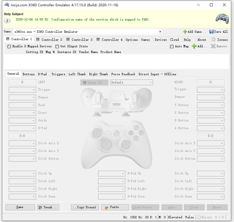The width and height of the screenshot is (234, 222).
Task: Open Direct Input - Offline tab
Action: pos(157,74)
